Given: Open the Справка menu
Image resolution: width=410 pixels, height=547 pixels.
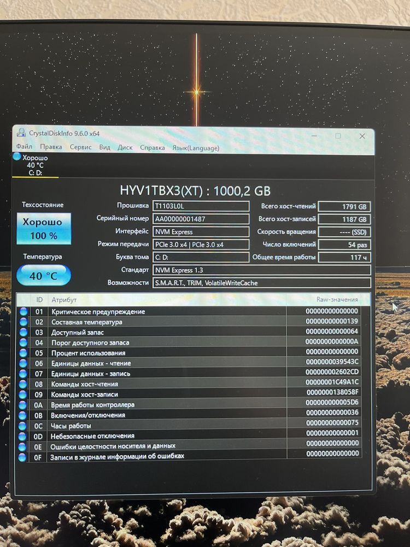Looking at the screenshot, I should click(x=153, y=148).
